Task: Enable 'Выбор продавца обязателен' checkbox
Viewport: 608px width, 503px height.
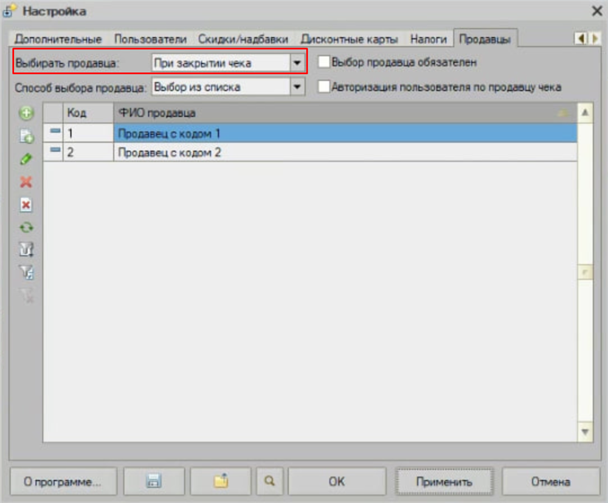Action: (323, 62)
